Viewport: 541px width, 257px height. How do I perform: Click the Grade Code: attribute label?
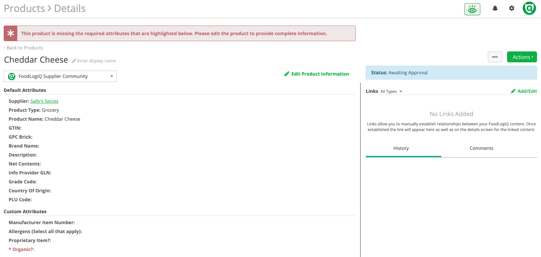(x=23, y=182)
